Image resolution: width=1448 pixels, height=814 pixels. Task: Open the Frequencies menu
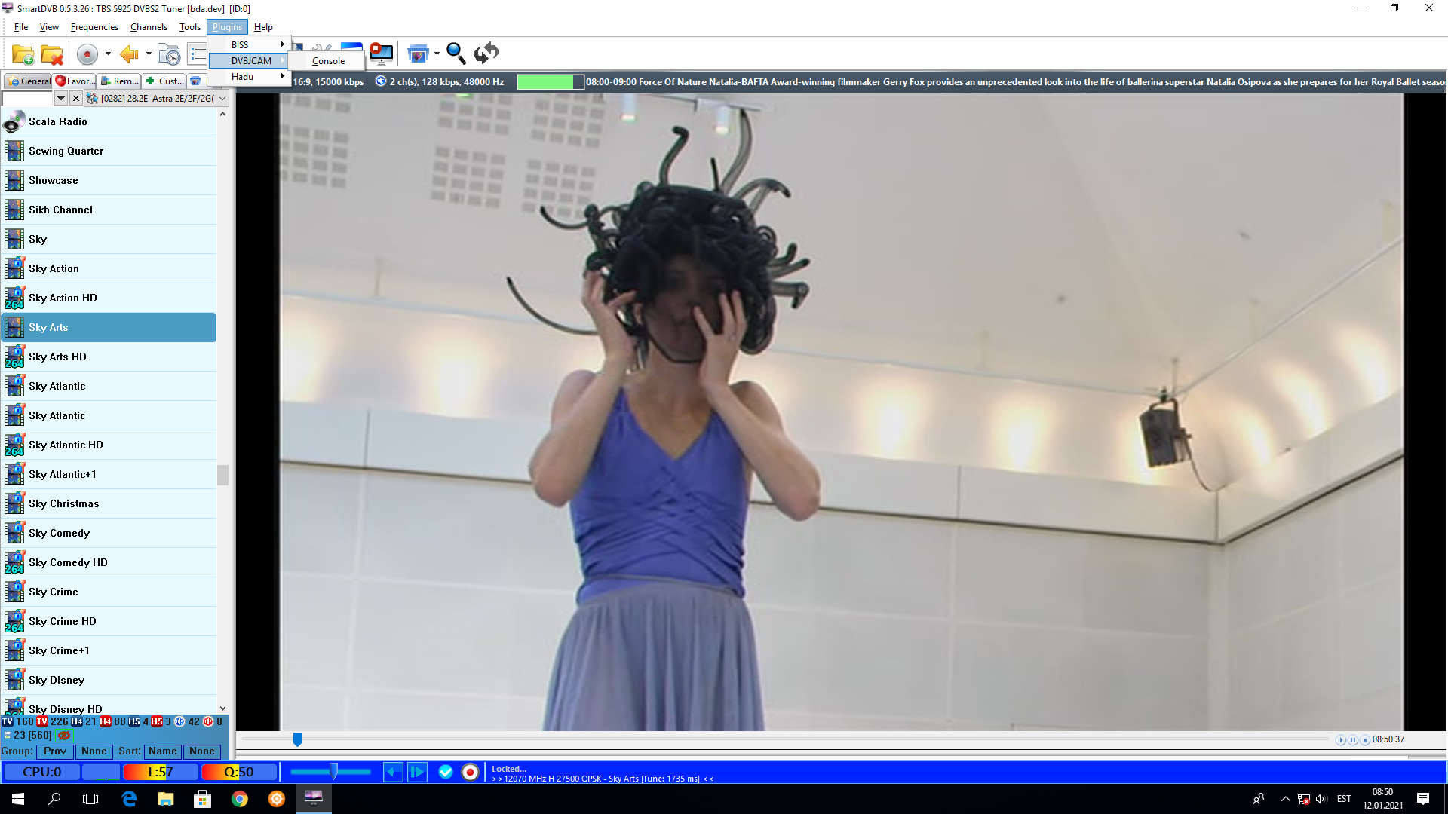click(94, 27)
